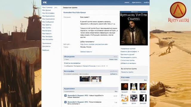Play Romvaleri's Podcast №2 Hitman Absolution track
Viewport: 191px width, 107px height.
(x=65, y=96)
